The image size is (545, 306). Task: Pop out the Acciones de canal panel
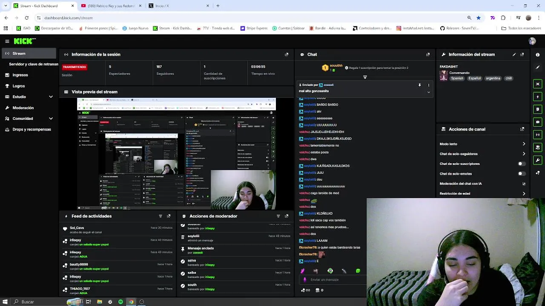[522, 129]
